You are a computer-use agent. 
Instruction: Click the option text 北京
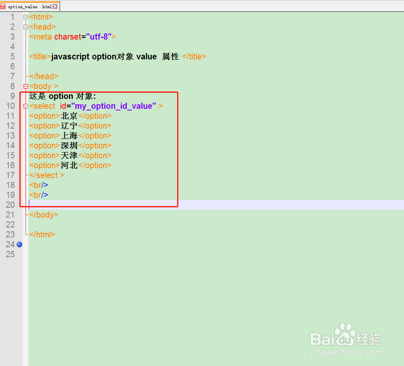[x=69, y=116]
